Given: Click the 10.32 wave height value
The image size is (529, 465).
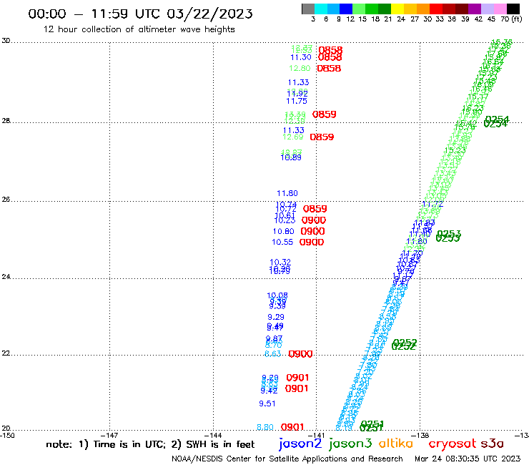Looking at the screenshot, I should click(x=280, y=262).
